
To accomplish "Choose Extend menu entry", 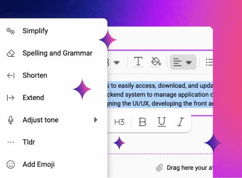I will (x=34, y=98).
